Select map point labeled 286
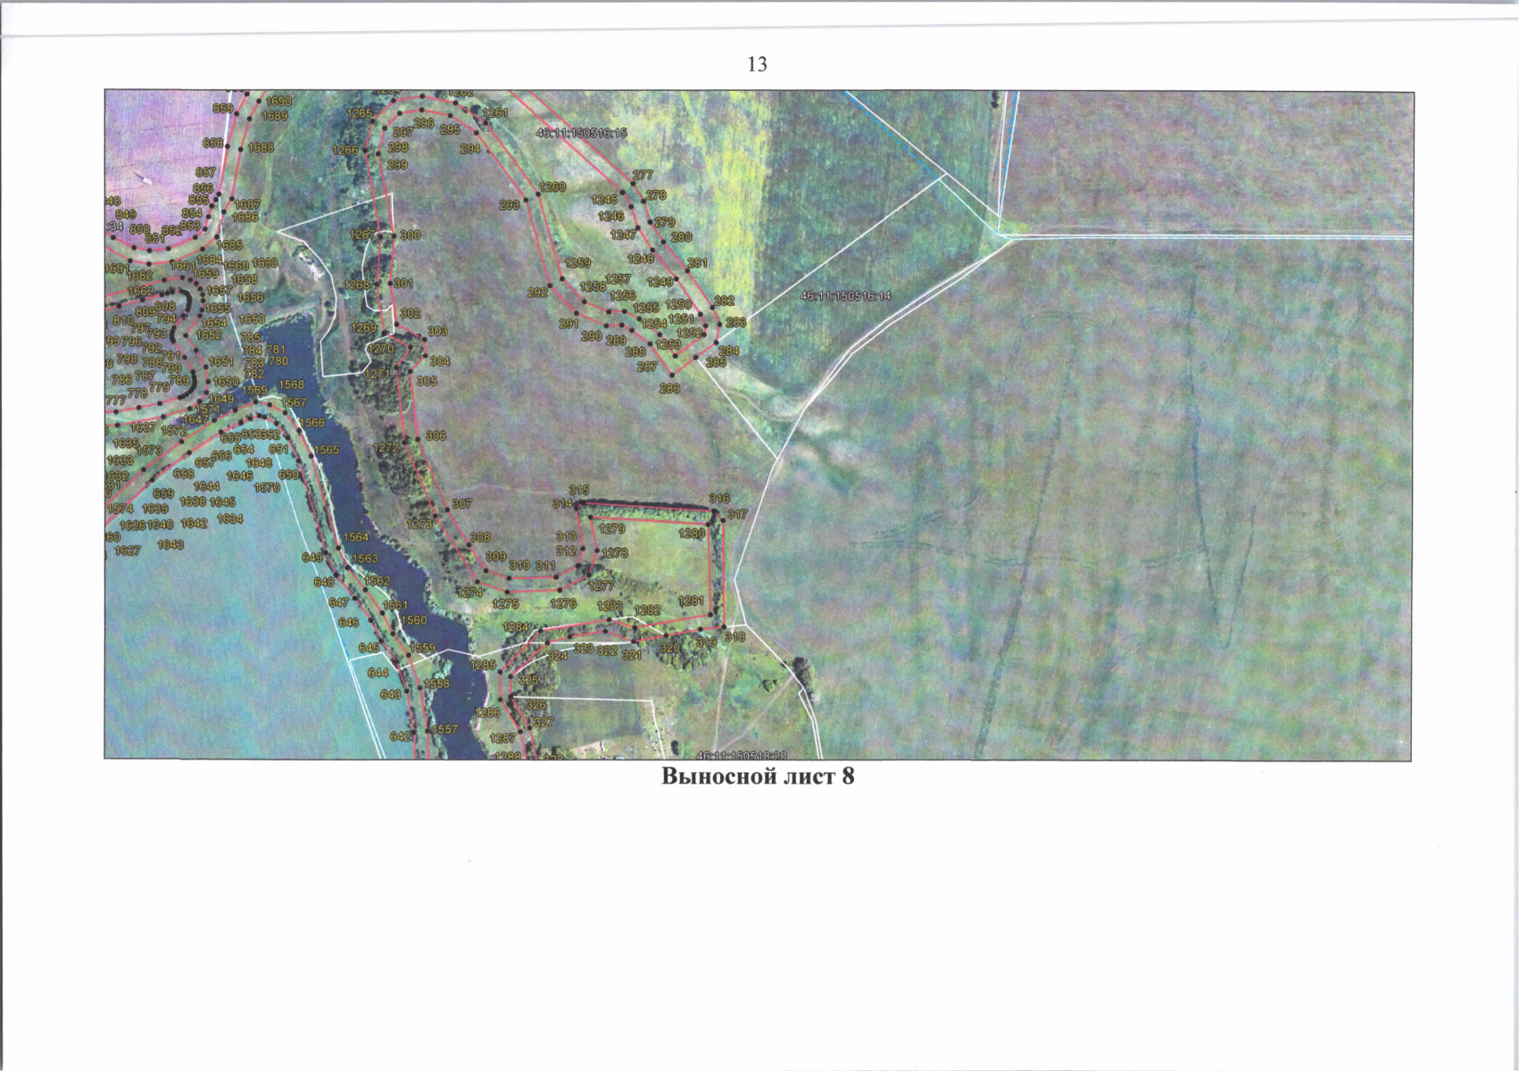The width and height of the screenshot is (1519, 1071). point(669,388)
